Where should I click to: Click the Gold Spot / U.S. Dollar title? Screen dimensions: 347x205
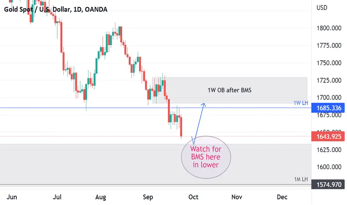56,9
